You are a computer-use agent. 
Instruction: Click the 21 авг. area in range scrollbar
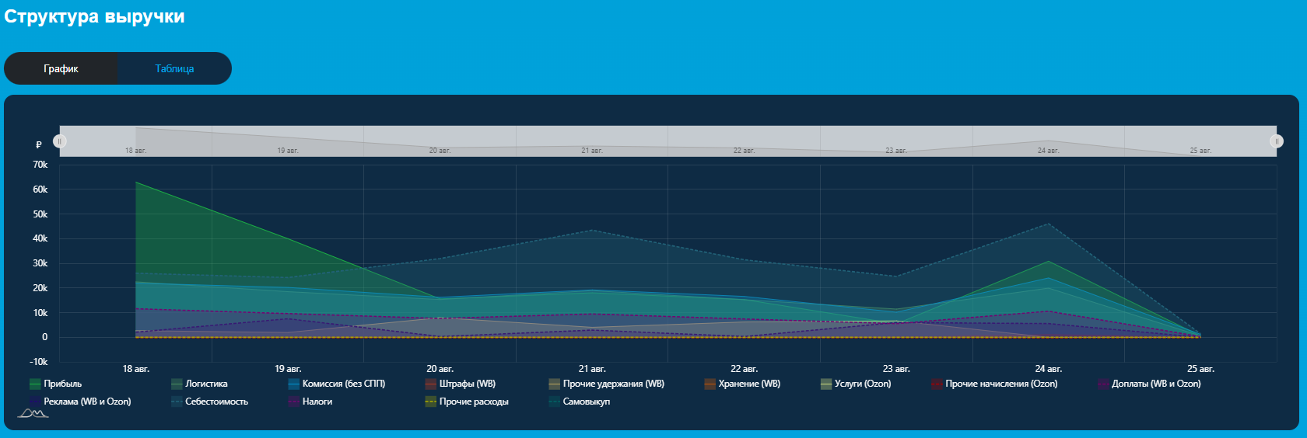coord(591,141)
